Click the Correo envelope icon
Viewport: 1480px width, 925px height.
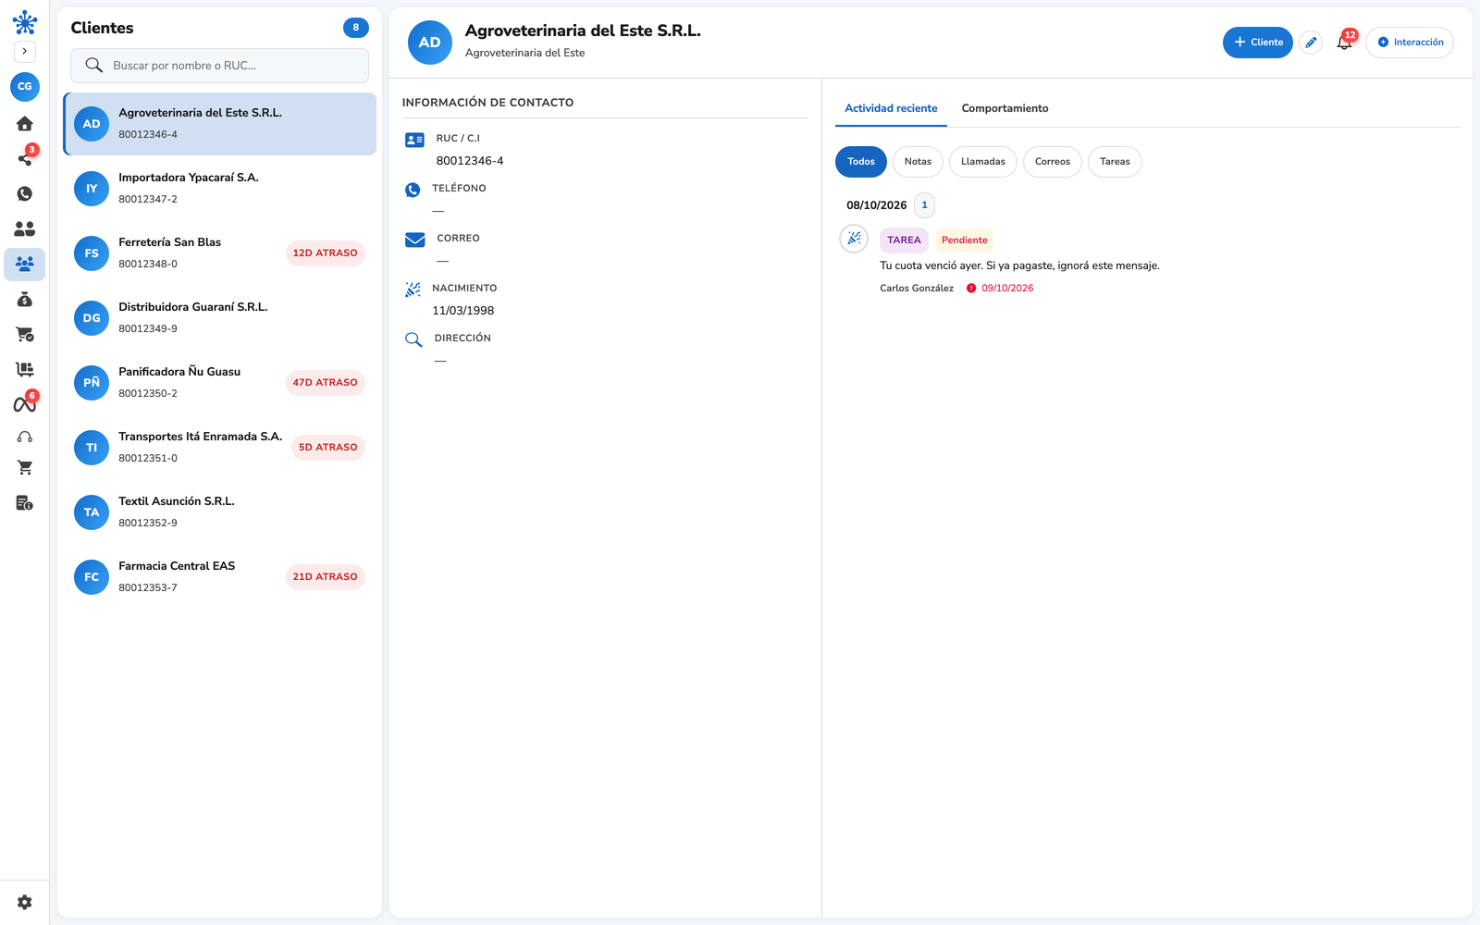[415, 240]
